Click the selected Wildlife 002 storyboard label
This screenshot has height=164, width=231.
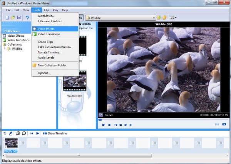(x=11, y=151)
